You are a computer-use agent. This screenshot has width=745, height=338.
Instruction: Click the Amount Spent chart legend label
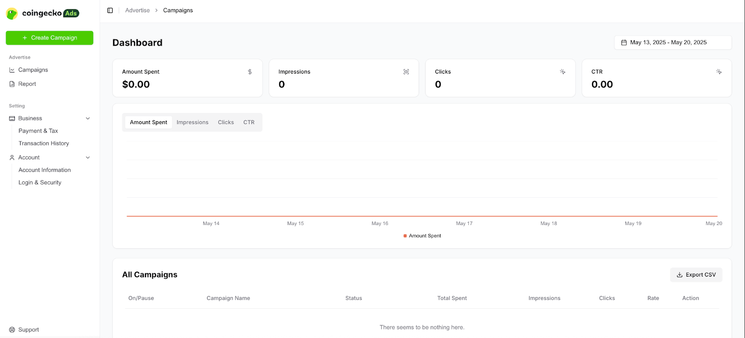pos(425,236)
